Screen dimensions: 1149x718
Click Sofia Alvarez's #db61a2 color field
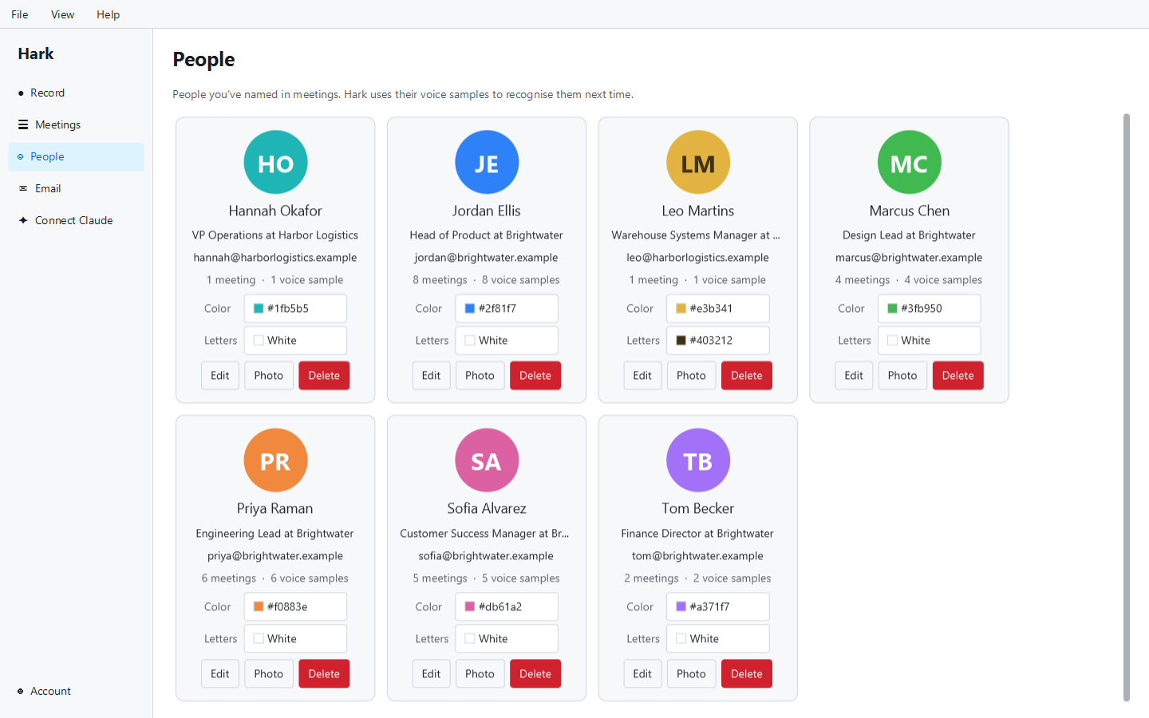click(507, 607)
